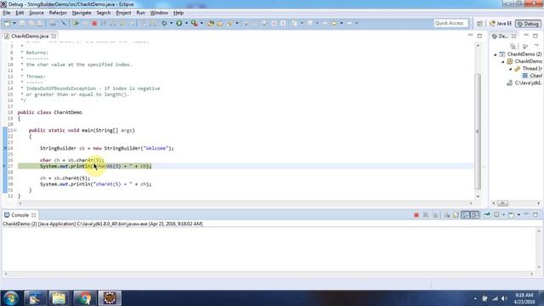
Task: Switch to the Java EE perspective
Action: click(x=501, y=24)
